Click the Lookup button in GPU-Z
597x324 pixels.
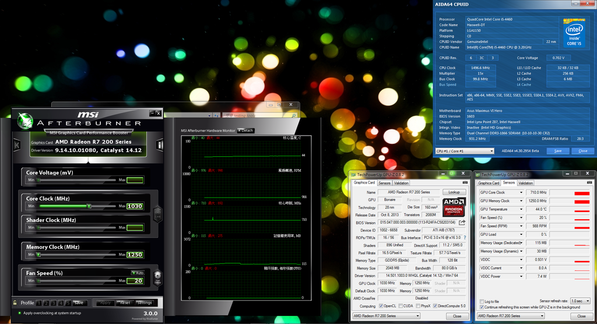pyautogui.click(x=454, y=192)
